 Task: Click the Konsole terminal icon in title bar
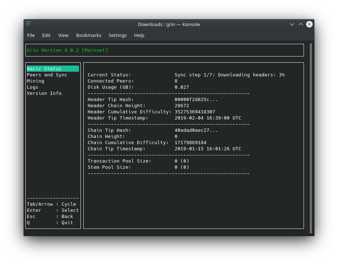point(29,24)
